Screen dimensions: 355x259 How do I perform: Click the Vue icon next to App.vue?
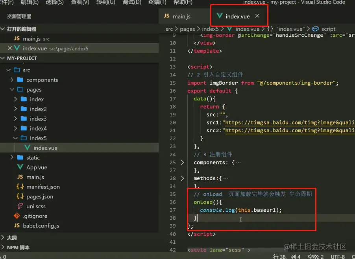pos(20,167)
